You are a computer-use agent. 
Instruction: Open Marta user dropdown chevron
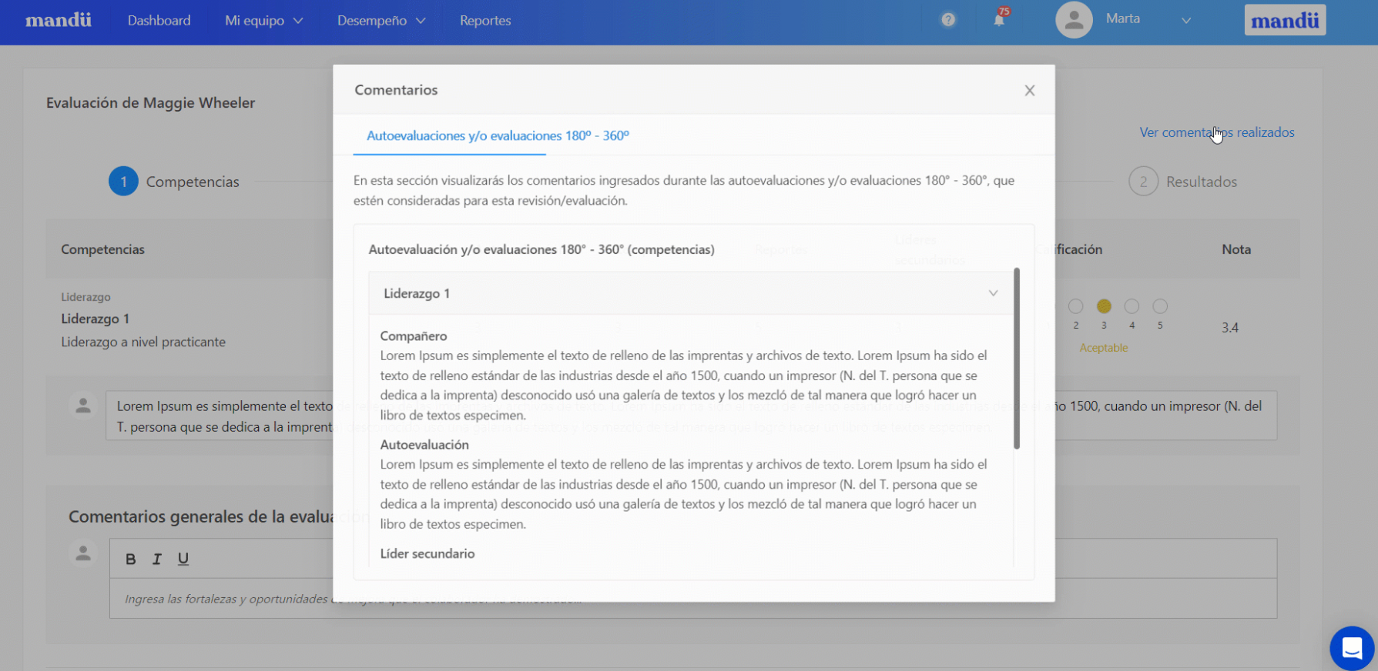[x=1186, y=21]
